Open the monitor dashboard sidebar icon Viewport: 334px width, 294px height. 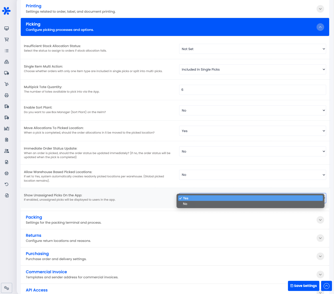7,28
